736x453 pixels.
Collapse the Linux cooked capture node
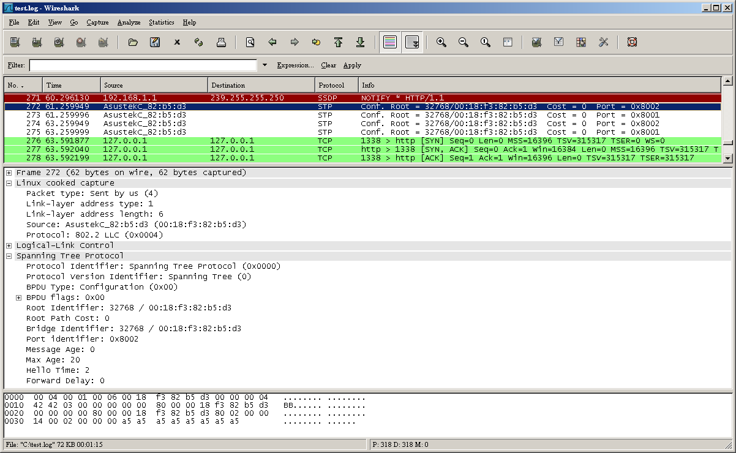[x=9, y=183]
